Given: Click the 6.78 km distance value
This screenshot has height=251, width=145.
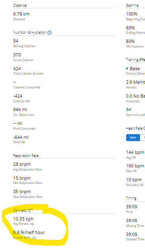Looking at the screenshot, I should tap(21, 14).
